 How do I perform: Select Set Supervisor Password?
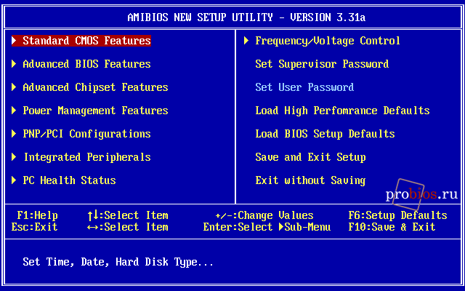[322, 64]
